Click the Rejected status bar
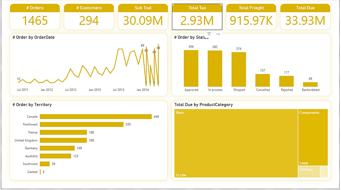The width and height of the screenshot is (341, 190). (x=286, y=81)
